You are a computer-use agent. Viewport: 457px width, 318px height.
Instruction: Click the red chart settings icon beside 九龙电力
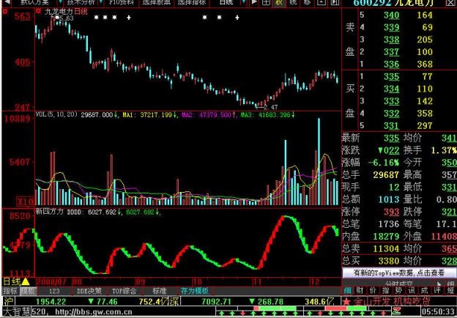tap(38, 11)
